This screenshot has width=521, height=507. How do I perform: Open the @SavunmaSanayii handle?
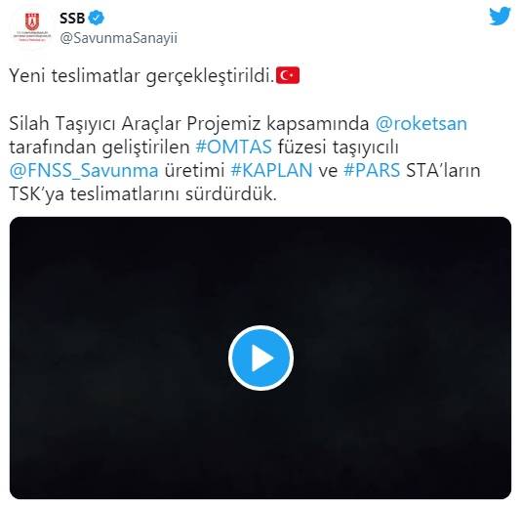pos(119,38)
